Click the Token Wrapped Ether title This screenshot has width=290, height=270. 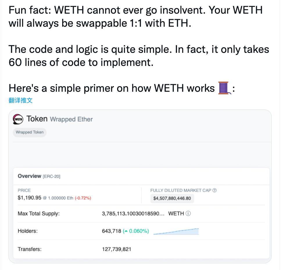click(60, 119)
